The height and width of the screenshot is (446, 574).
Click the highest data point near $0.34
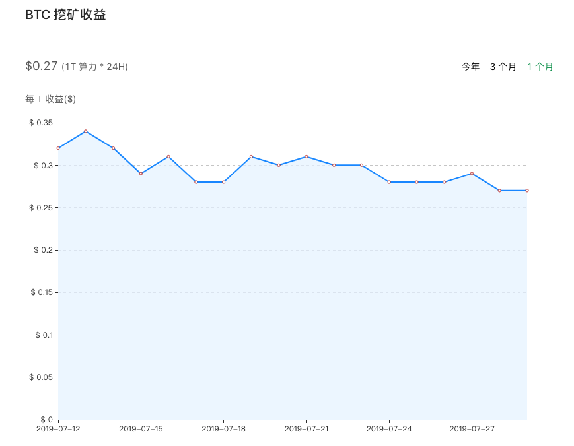point(86,131)
